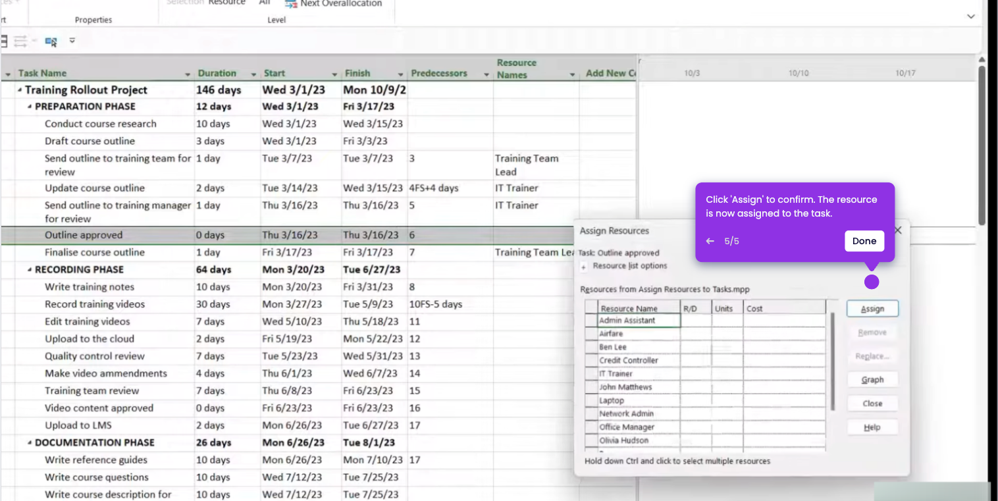The image size is (998, 501).
Task: Collapse the ribbon using the top-right chevron
Action: (971, 16)
